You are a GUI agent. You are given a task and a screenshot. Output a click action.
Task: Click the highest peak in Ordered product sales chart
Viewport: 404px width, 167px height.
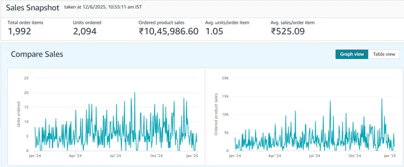click(382, 99)
